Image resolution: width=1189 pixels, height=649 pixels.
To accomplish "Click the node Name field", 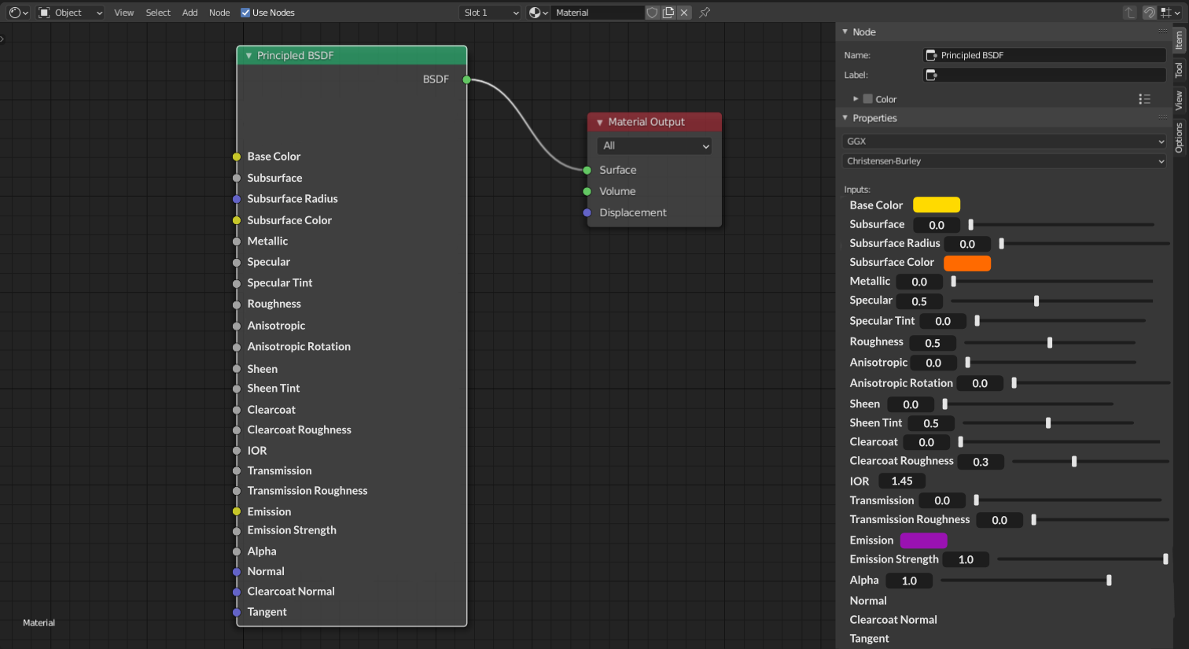I will pyautogui.click(x=1044, y=55).
